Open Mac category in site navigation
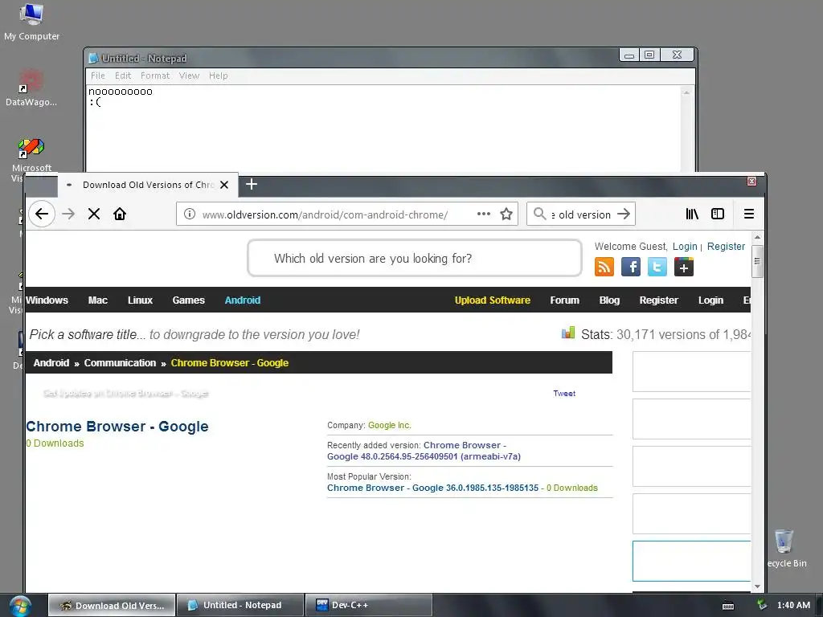 [x=97, y=300]
